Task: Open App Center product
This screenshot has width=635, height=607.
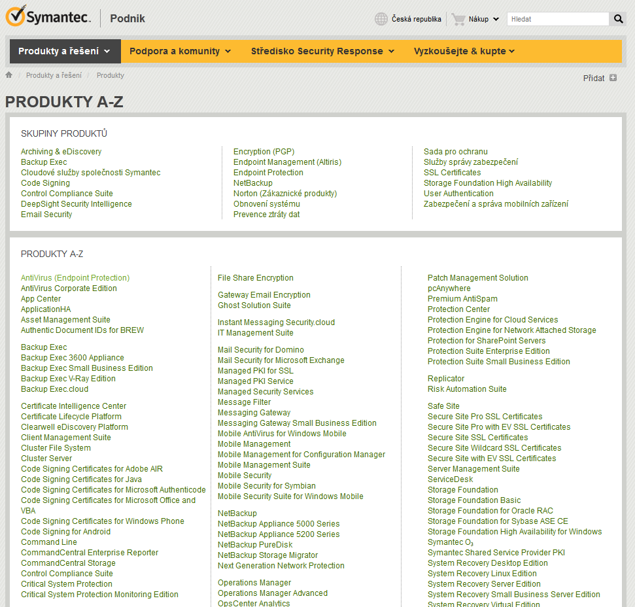Action: click(41, 299)
